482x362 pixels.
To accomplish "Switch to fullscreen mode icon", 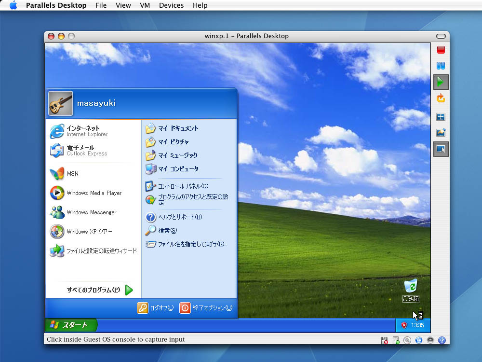I will tap(441, 117).
